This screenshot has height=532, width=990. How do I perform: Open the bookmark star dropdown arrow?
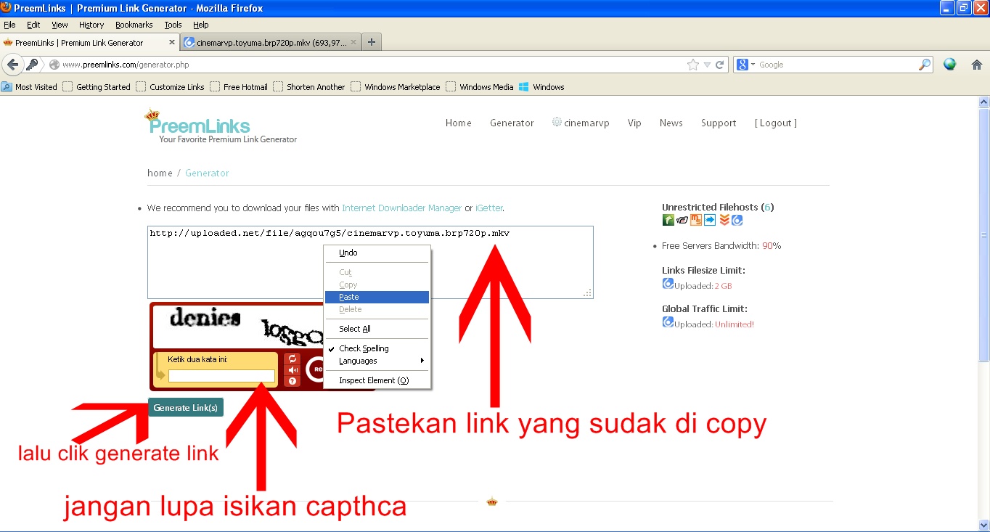(708, 65)
